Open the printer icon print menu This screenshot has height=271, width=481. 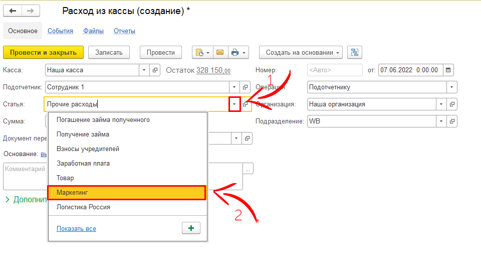238,52
